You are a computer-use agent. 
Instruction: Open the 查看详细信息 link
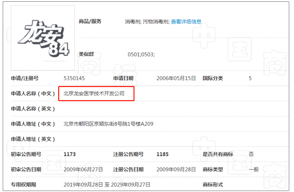pyautogui.click(x=186, y=22)
